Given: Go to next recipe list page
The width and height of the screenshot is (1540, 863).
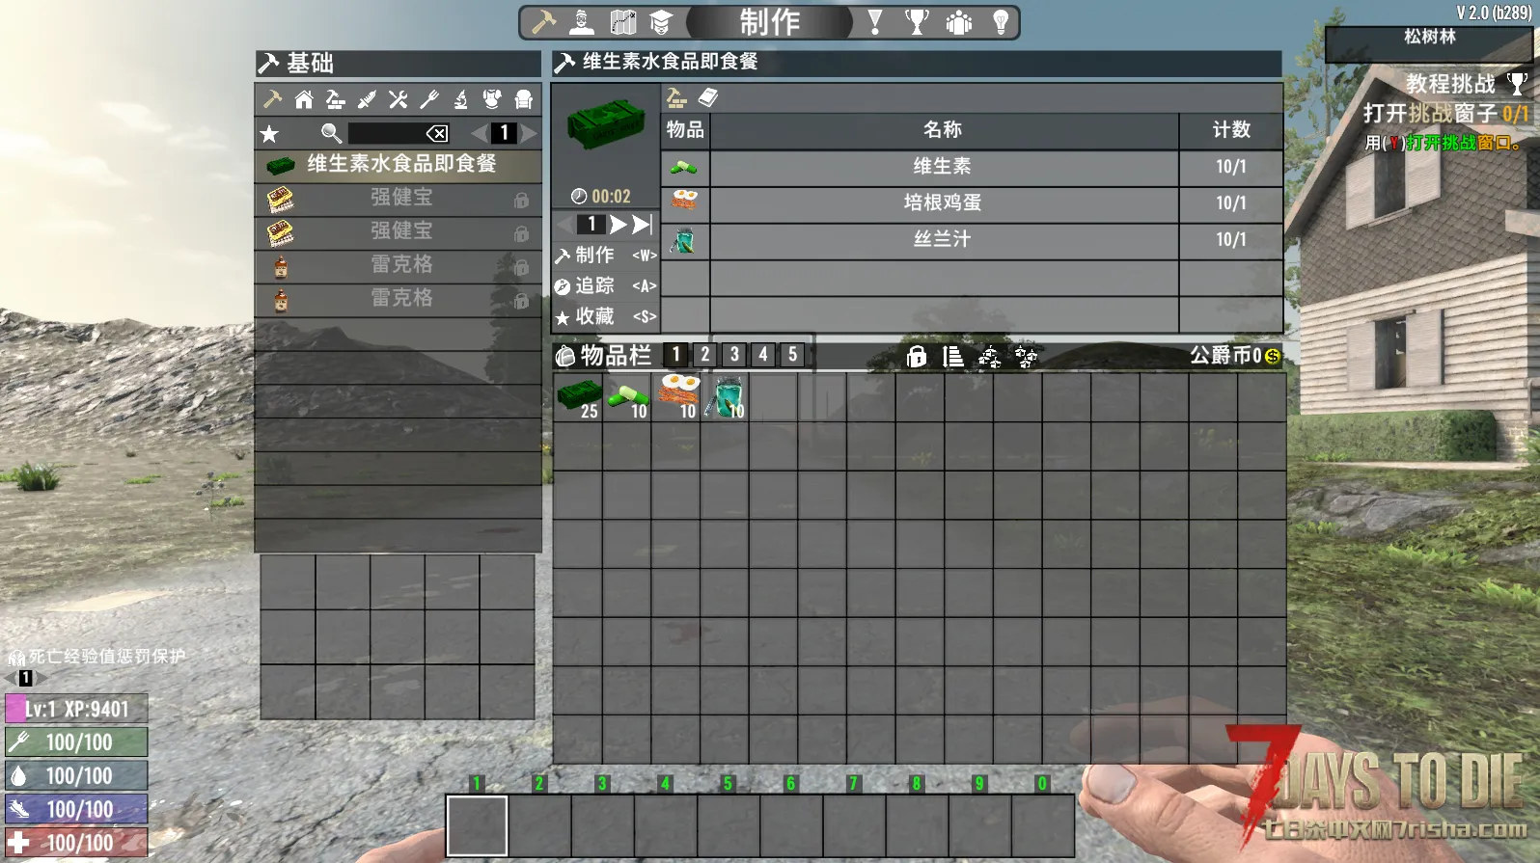Looking at the screenshot, I should click(x=528, y=133).
